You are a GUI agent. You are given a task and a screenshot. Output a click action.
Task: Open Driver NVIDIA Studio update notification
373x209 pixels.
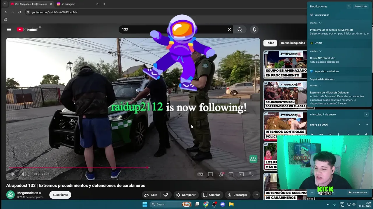[x=339, y=60]
